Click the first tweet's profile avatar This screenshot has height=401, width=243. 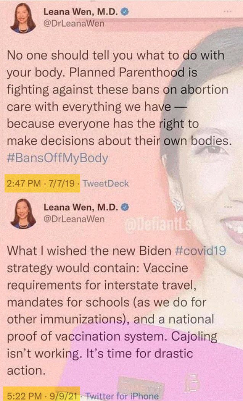click(23, 18)
